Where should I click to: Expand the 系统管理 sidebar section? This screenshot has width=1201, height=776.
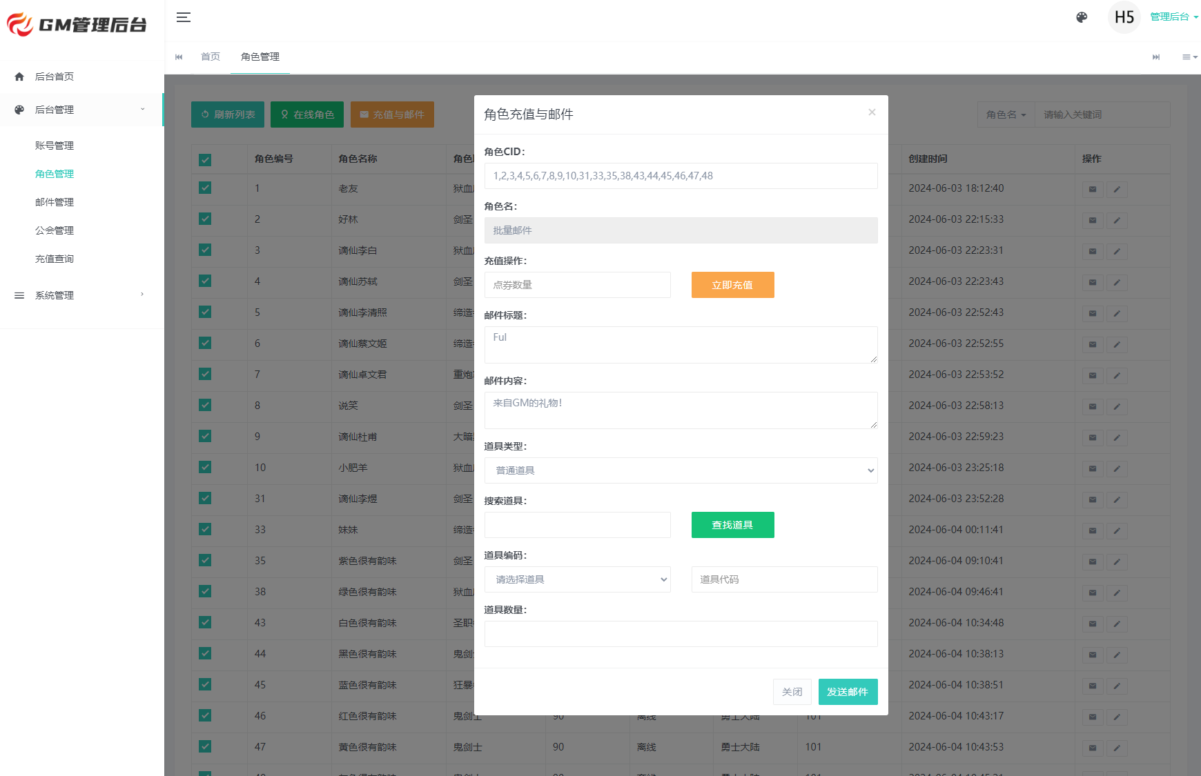tap(81, 295)
